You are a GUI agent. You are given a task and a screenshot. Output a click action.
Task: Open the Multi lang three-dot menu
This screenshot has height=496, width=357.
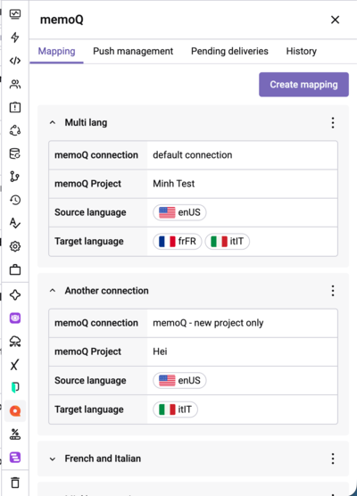coord(333,123)
